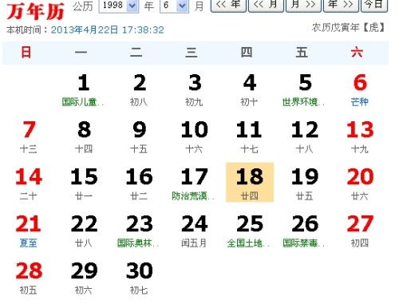Go to previous year with << 年 button
The height and width of the screenshot is (308, 399).
point(228,6)
